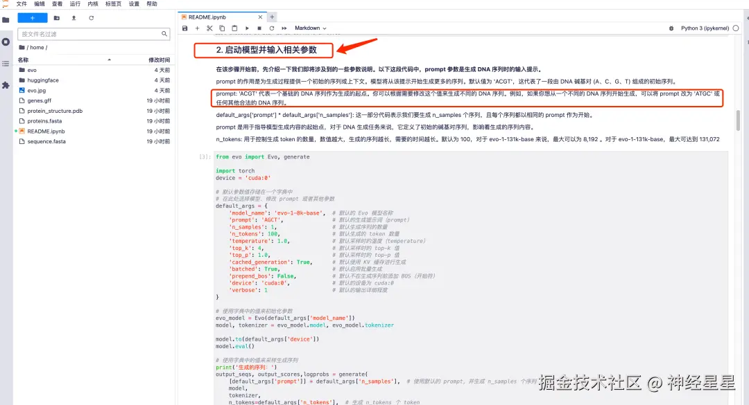Save the notebook with the disk icon

point(185,28)
